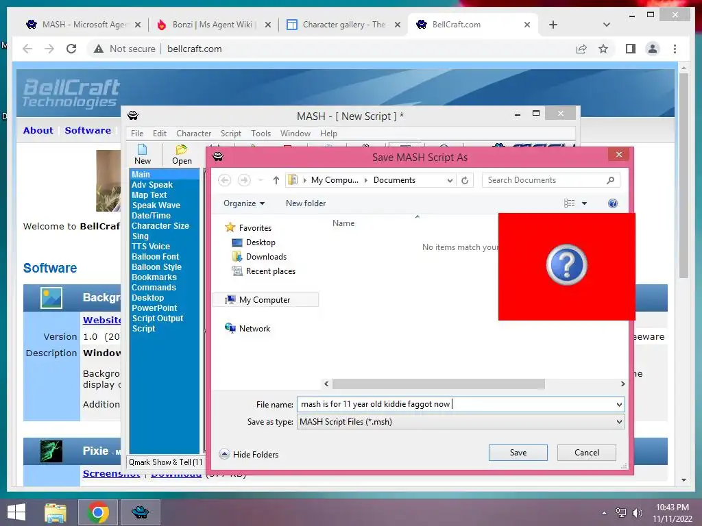Image resolution: width=702 pixels, height=526 pixels.
Task: Click the Not secure warning icon
Action: [x=99, y=49]
